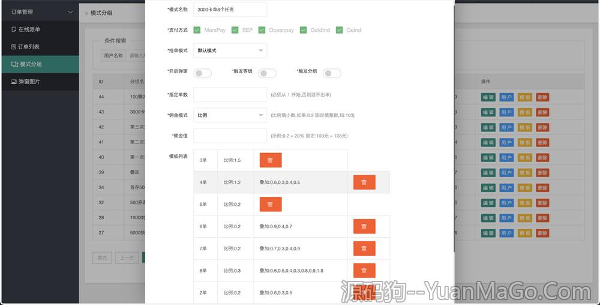Open 弹窗图片 in the sidebar
The image size is (600, 305).
click(x=40, y=82)
